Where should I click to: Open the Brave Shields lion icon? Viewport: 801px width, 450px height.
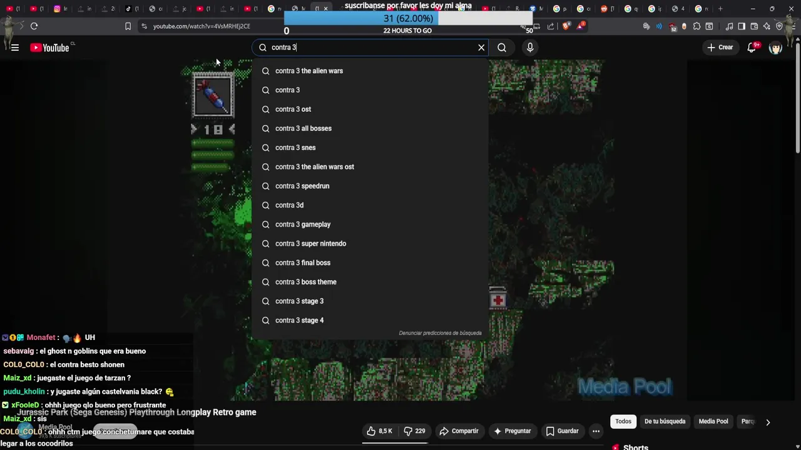(566, 26)
